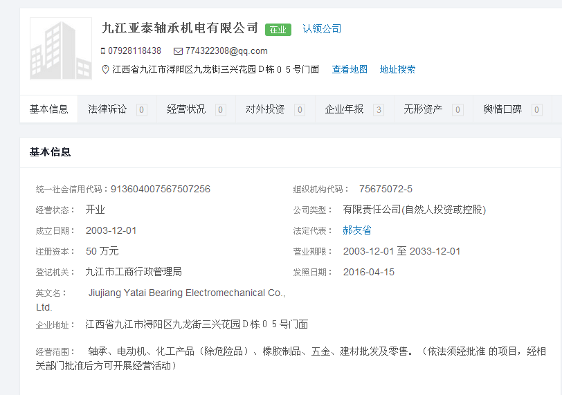Click the count badge 3 beside 企业年报
Screen dimensions: 562x395
point(379,110)
